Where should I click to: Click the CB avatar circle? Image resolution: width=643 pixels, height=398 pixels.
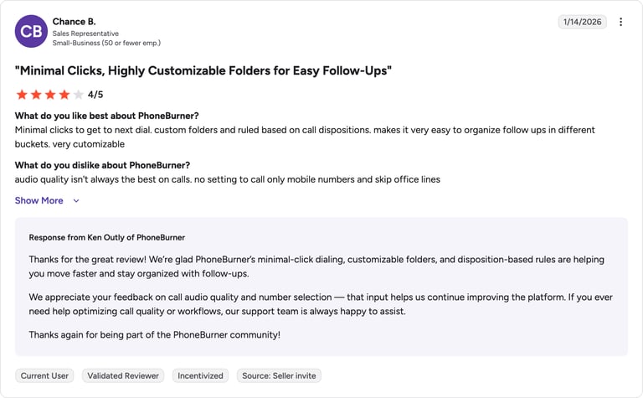coord(31,31)
